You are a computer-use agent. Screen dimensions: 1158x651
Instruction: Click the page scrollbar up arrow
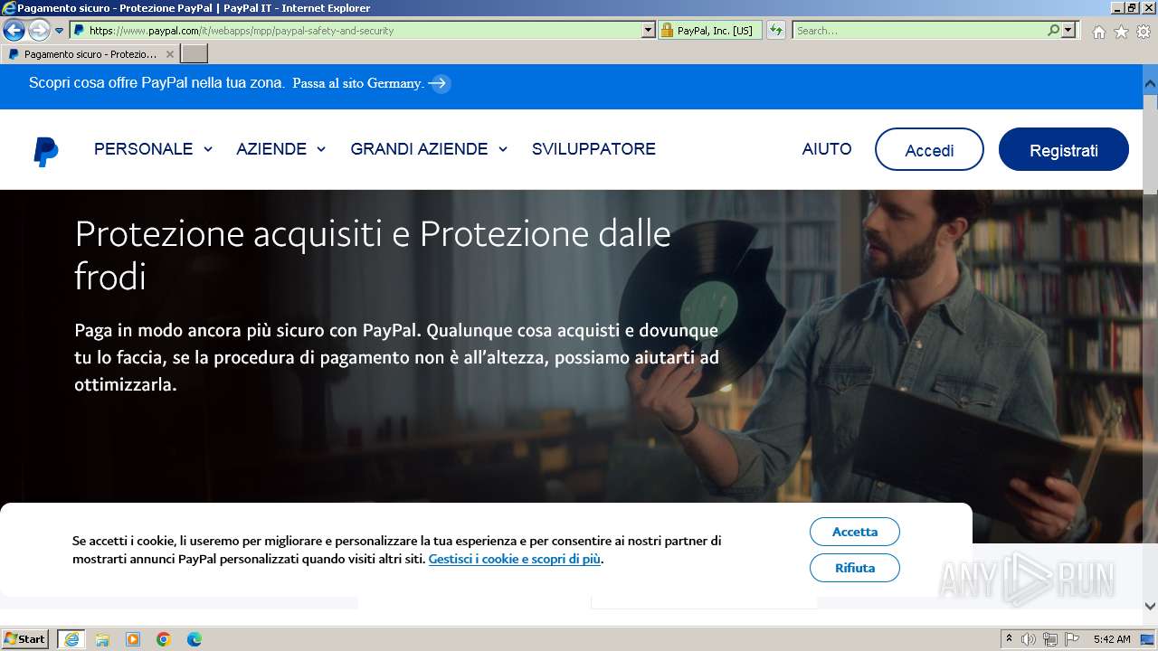[1150, 82]
